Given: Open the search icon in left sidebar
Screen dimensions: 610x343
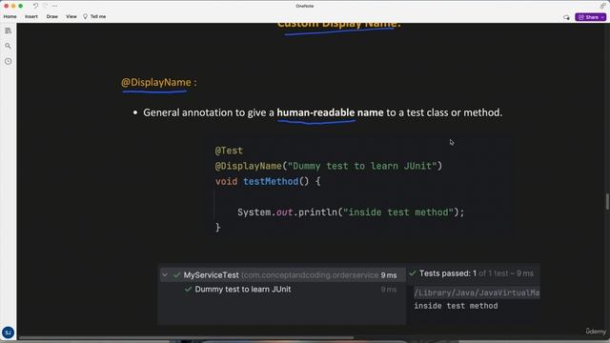Looking at the screenshot, I should 9,46.
